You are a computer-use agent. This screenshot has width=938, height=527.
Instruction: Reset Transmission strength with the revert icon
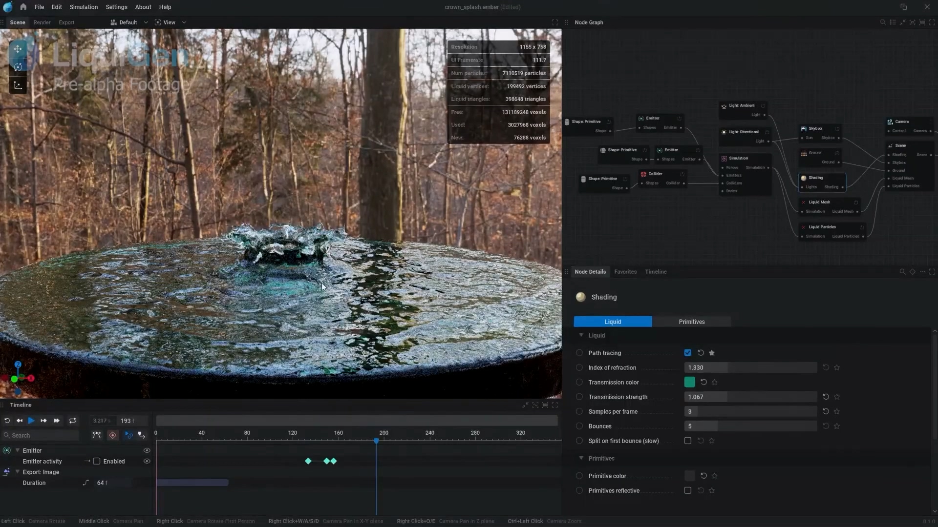coord(826,397)
